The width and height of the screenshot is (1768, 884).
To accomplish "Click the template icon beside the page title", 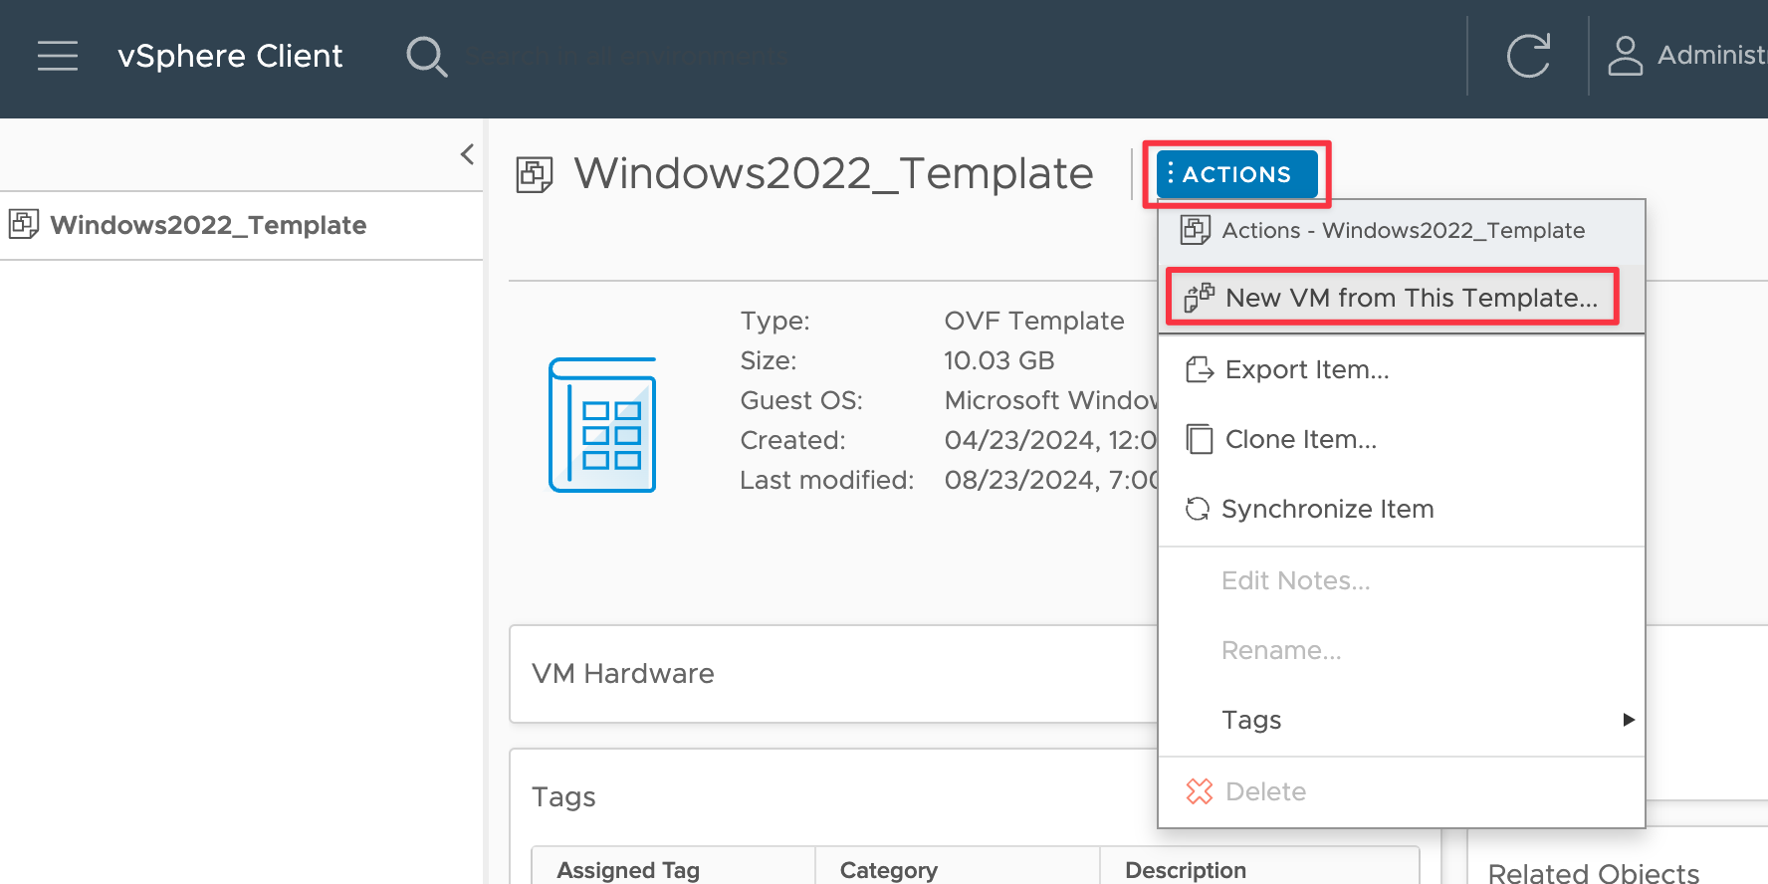I will coord(535,174).
